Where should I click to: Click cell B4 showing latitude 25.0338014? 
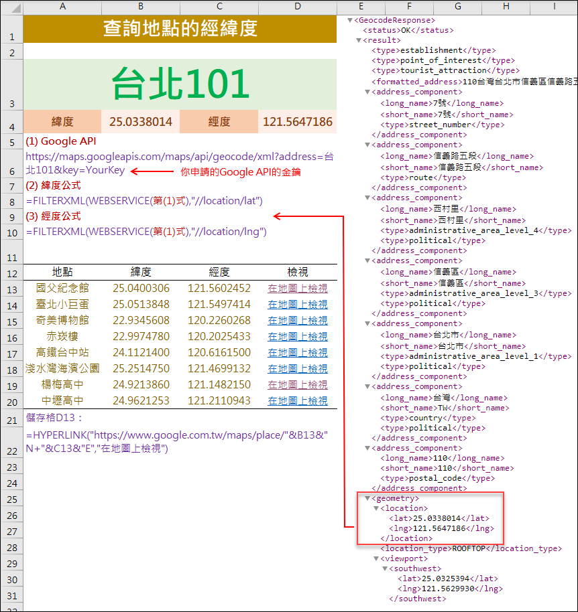coord(141,122)
